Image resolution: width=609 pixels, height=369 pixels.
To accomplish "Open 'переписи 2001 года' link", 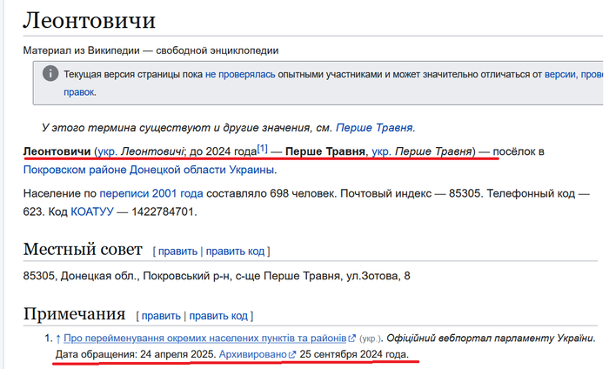I will [x=151, y=193].
